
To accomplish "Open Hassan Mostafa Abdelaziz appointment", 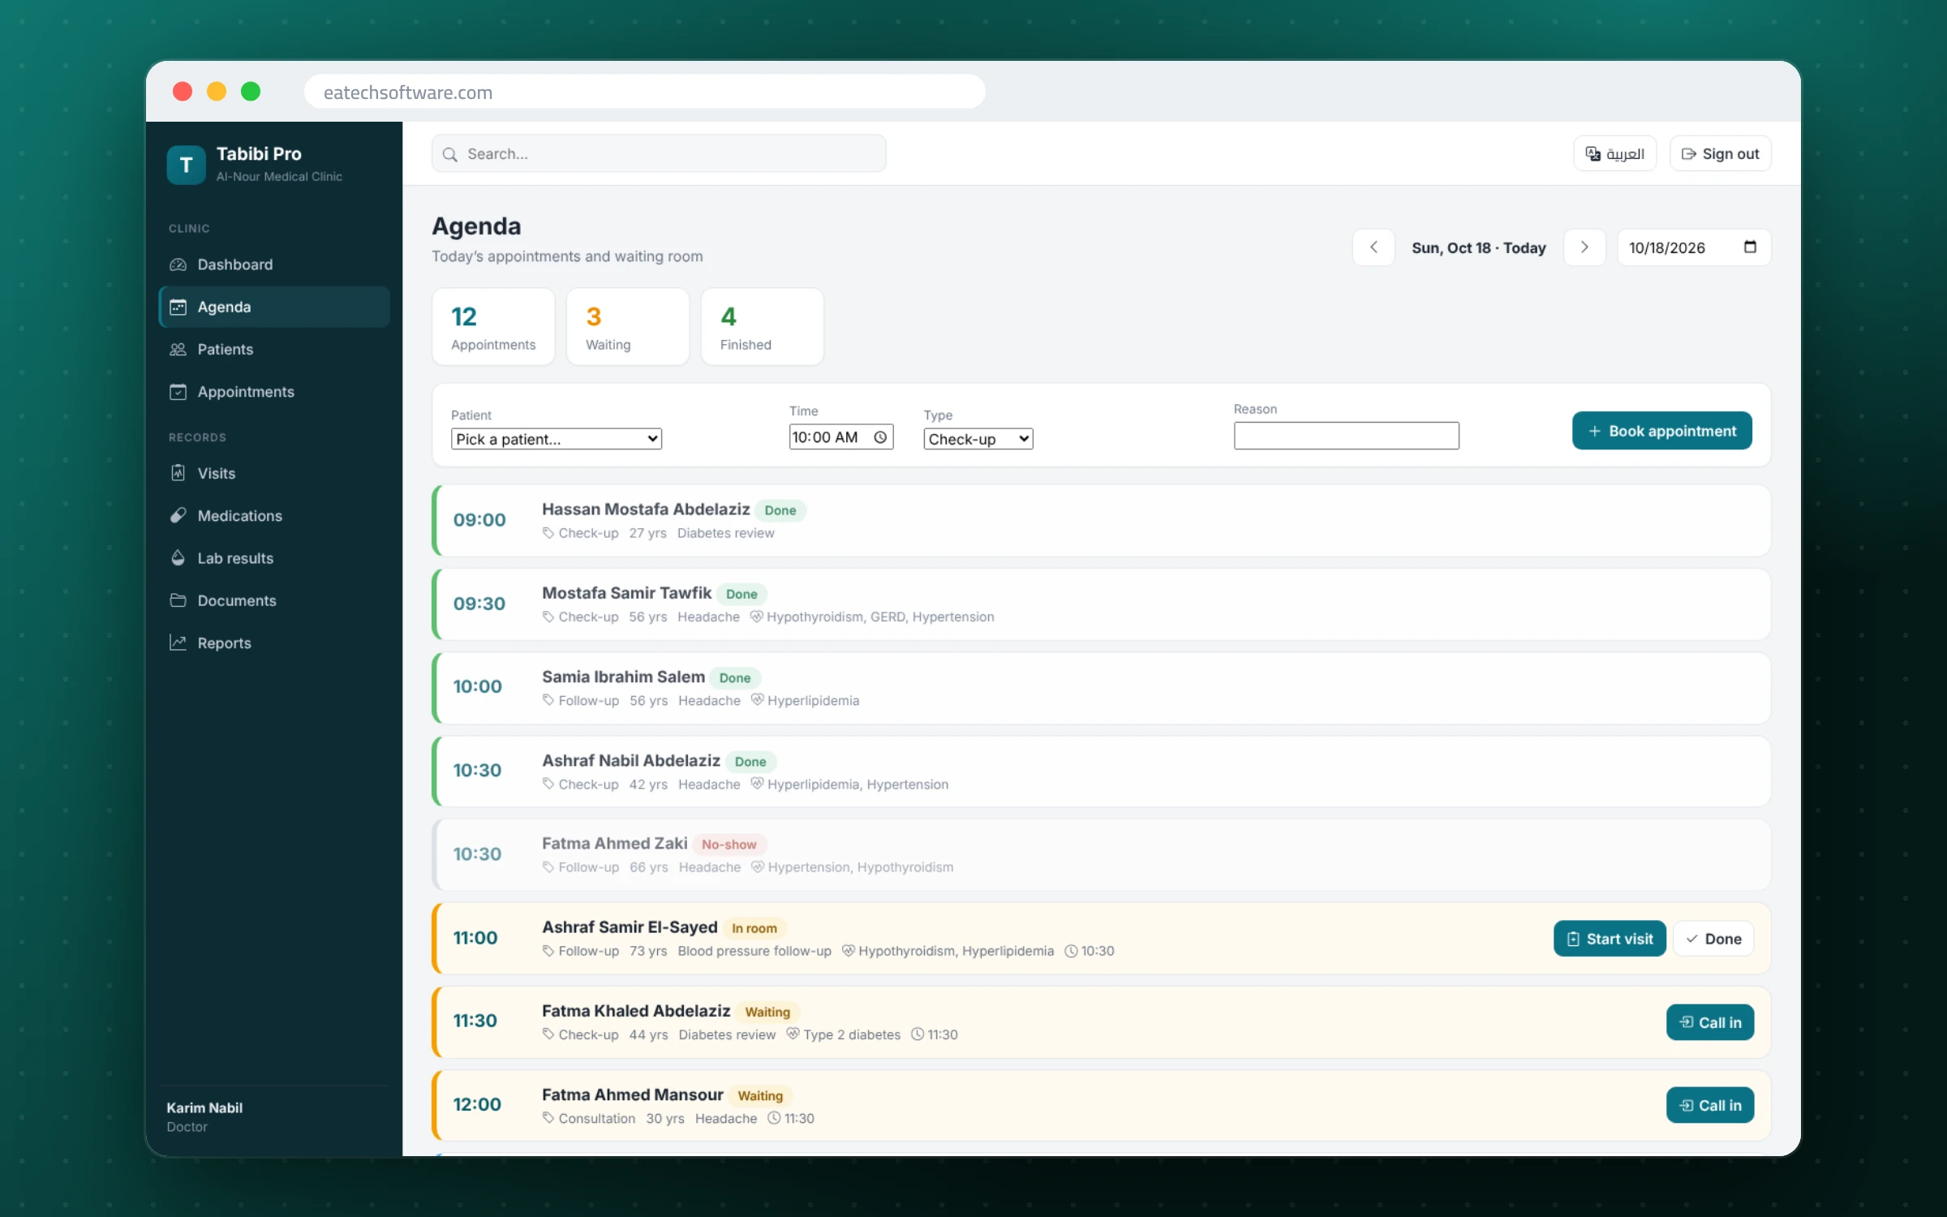I will pos(1102,521).
